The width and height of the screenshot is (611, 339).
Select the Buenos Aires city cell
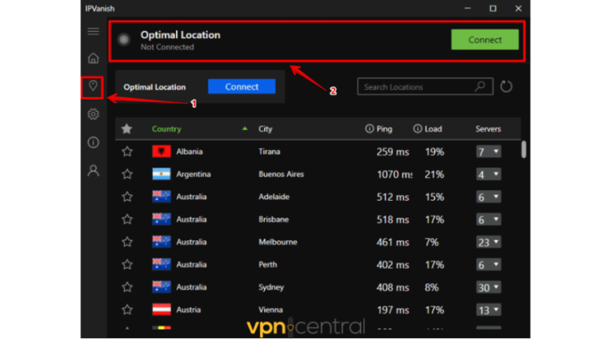pos(281,174)
